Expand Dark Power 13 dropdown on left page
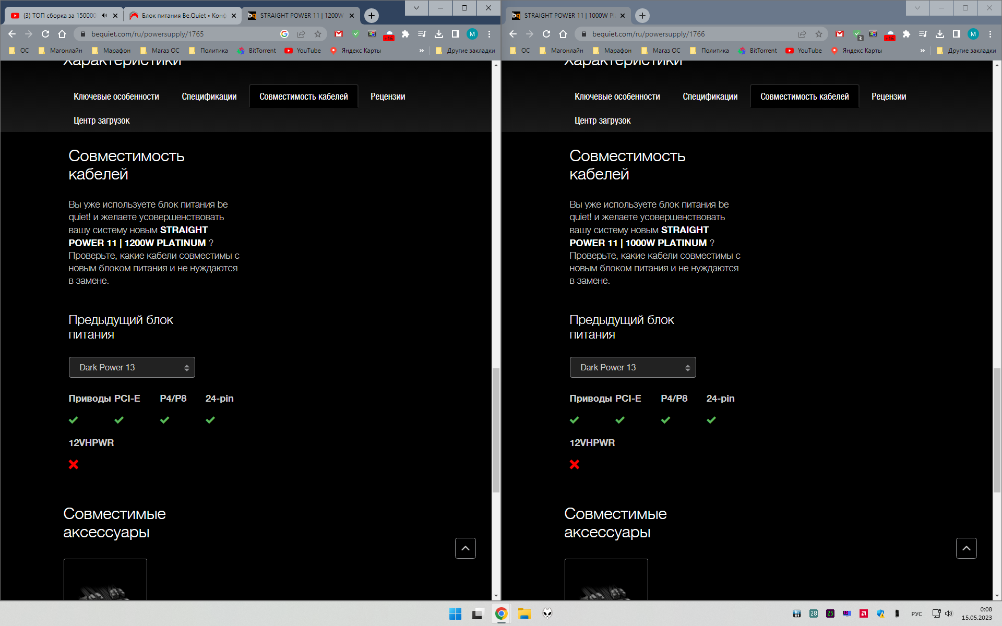 pos(132,367)
